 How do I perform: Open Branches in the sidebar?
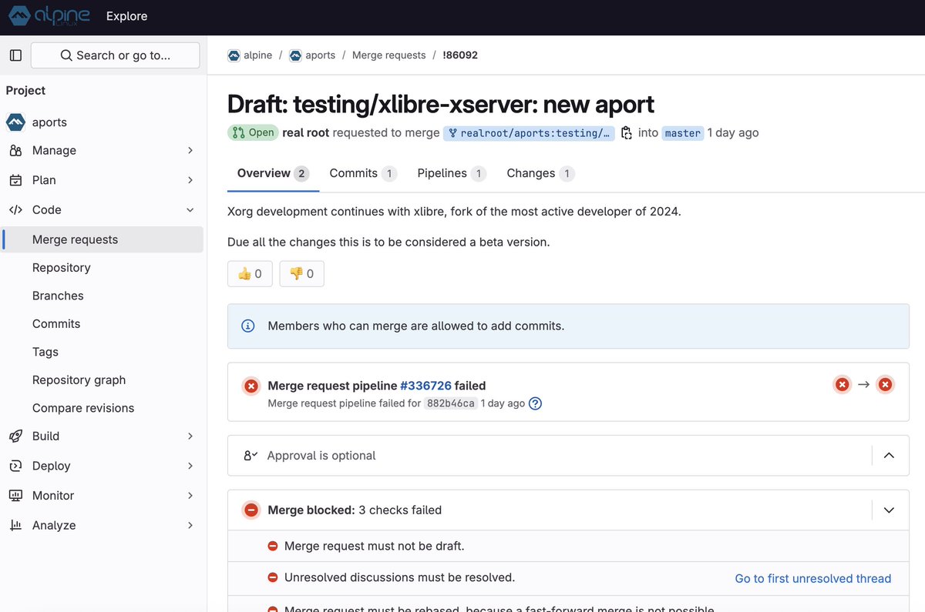click(103, 296)
